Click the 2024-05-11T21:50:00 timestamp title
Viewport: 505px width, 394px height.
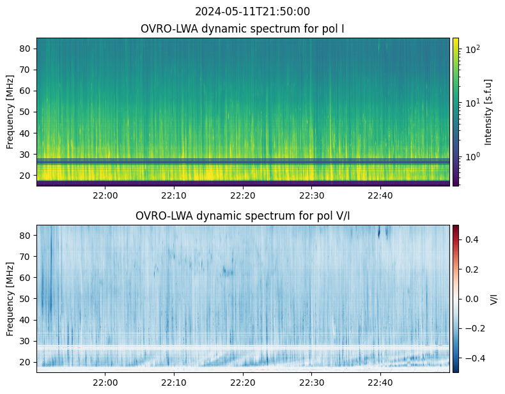pyautogui.click(x=252, y=11)
